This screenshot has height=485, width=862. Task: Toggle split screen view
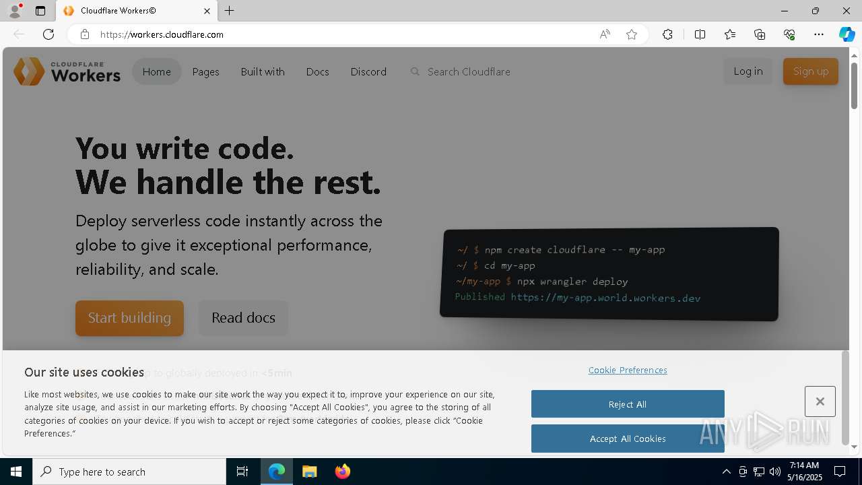700,34
